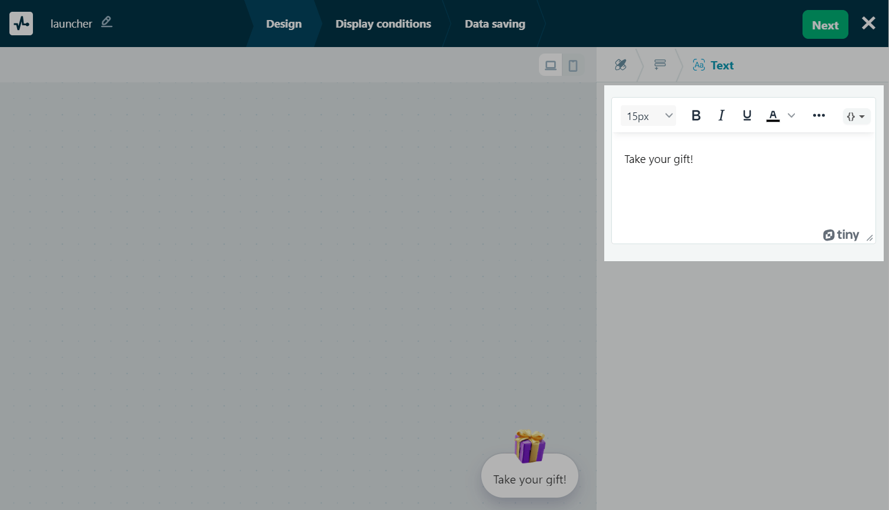
Task: Switch to desktop preview mode
Action: [x=551, y=65]
